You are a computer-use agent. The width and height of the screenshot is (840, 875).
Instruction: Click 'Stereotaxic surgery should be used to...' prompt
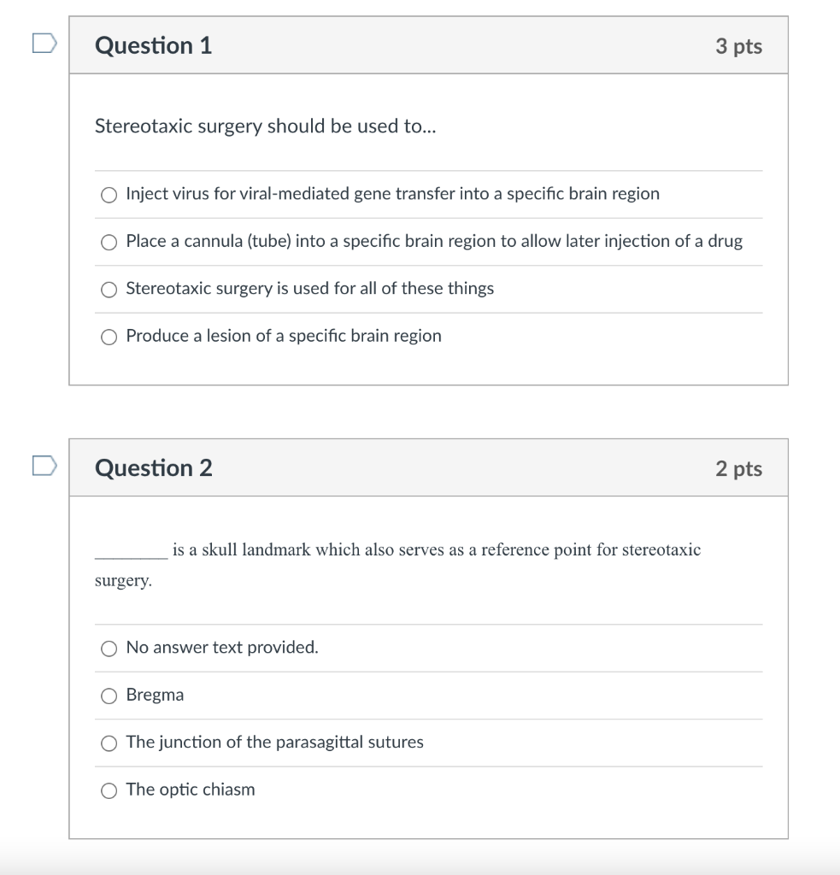(x=265, y=126)
